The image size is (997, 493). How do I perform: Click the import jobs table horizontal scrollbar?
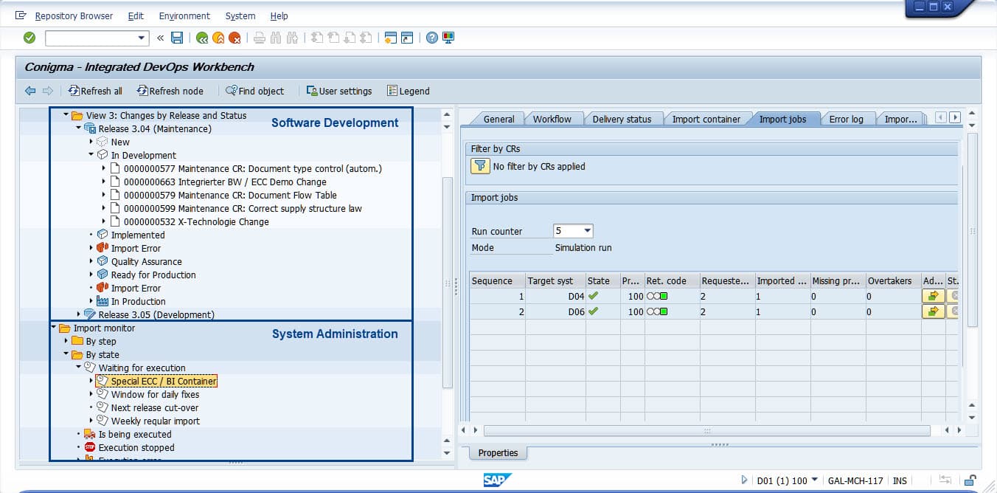706,430
